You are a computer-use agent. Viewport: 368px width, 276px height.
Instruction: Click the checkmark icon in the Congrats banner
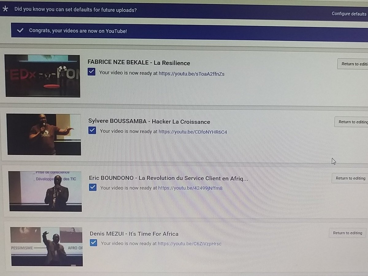click(x=20, y=30)
